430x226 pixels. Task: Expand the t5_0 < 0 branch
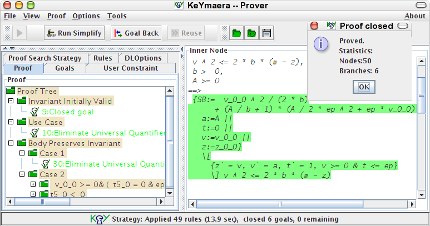33,194
